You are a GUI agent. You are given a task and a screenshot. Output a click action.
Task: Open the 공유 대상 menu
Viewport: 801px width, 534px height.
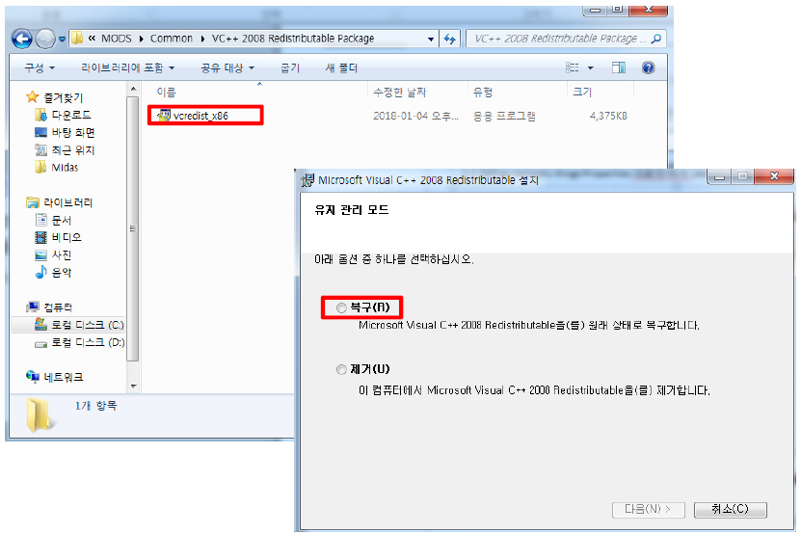point(227,68)
